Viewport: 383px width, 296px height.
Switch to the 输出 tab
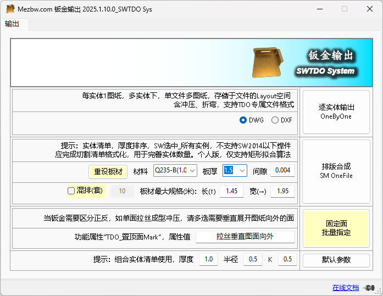point(12,24)
